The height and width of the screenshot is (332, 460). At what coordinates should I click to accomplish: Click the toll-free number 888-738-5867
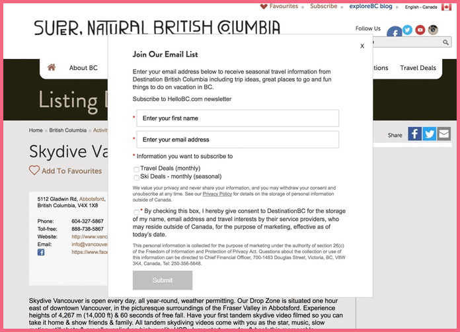coord(87,229)
